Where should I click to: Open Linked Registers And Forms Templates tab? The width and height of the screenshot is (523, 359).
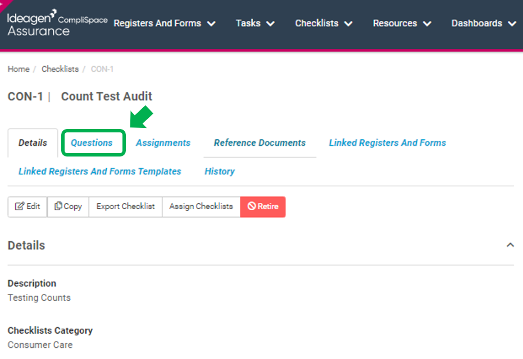100,172
